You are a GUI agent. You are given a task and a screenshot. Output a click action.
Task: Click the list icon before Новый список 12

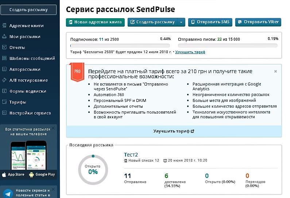[125, 161]
